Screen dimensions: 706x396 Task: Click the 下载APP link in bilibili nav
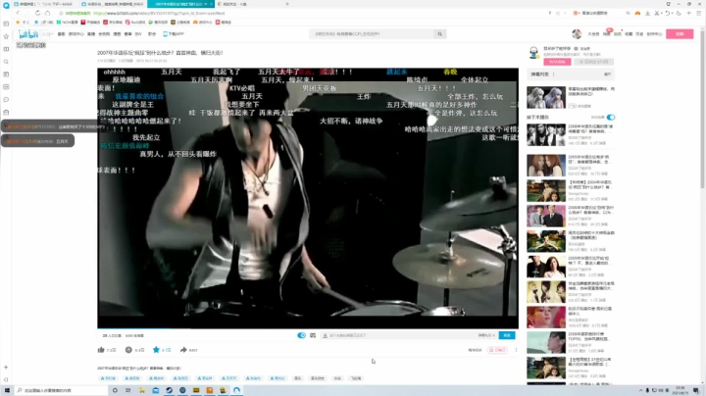pyautogui.click(x=174, y=34)
